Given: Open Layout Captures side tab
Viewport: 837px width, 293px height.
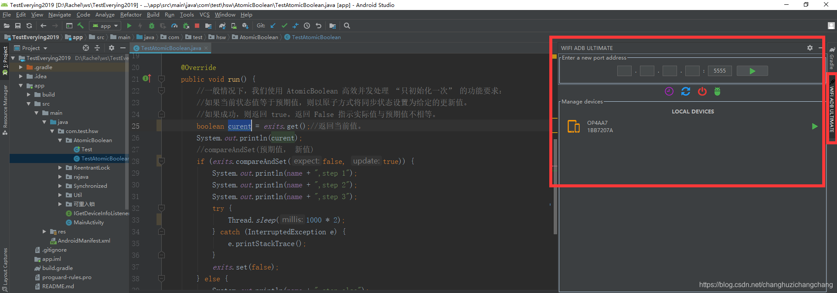Looking at the screenshot, I should [x=5, y=270].
